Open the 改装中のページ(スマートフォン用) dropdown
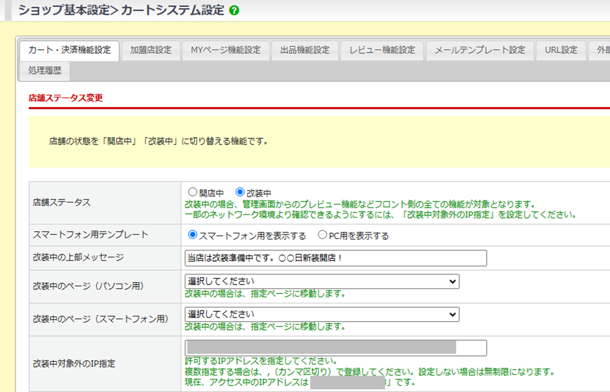This screenshot has width=610, height=392. pos(322,314)
